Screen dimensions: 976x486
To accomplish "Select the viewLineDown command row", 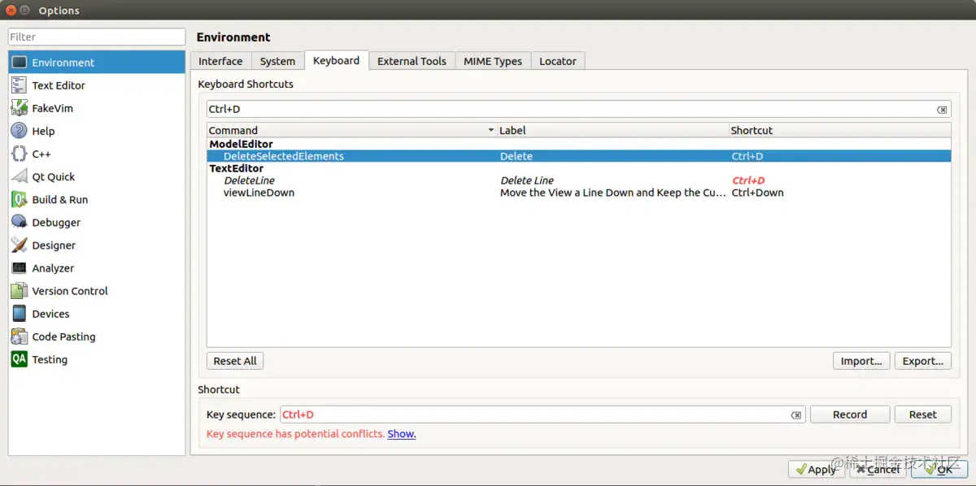I will click(x=578, y=193).
